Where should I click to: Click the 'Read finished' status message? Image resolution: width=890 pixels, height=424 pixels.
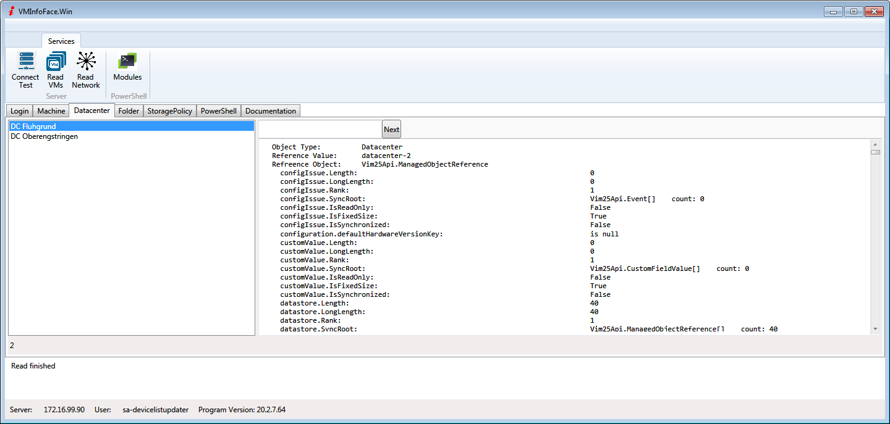click(33, 366)
